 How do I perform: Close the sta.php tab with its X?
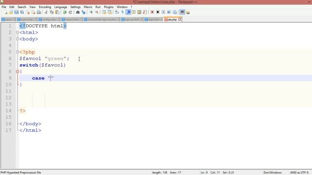click(179, 19)
